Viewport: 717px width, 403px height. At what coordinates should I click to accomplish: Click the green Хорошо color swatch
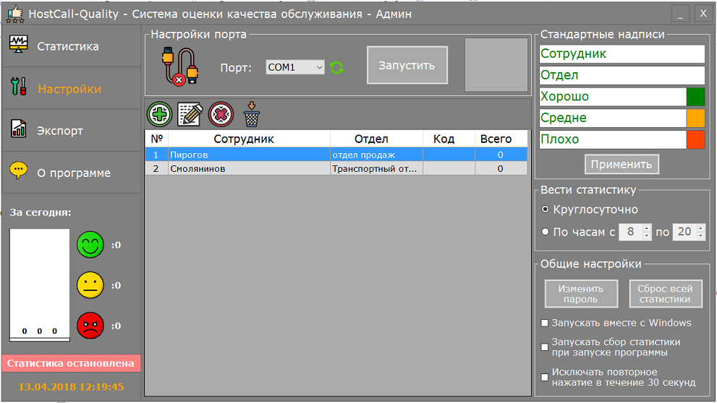click(695, 97)
